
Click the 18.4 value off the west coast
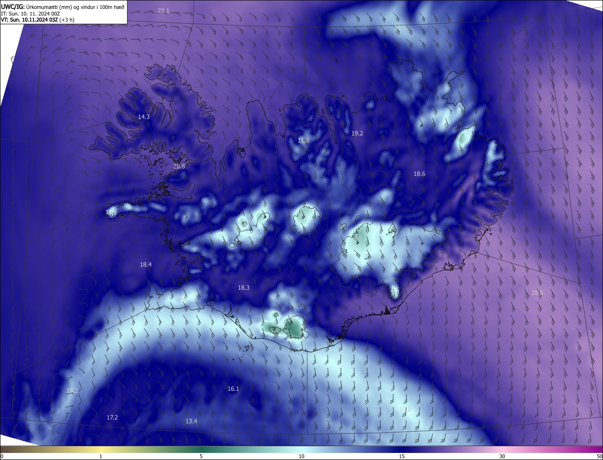pyautogui.click(x=146, y=264)
